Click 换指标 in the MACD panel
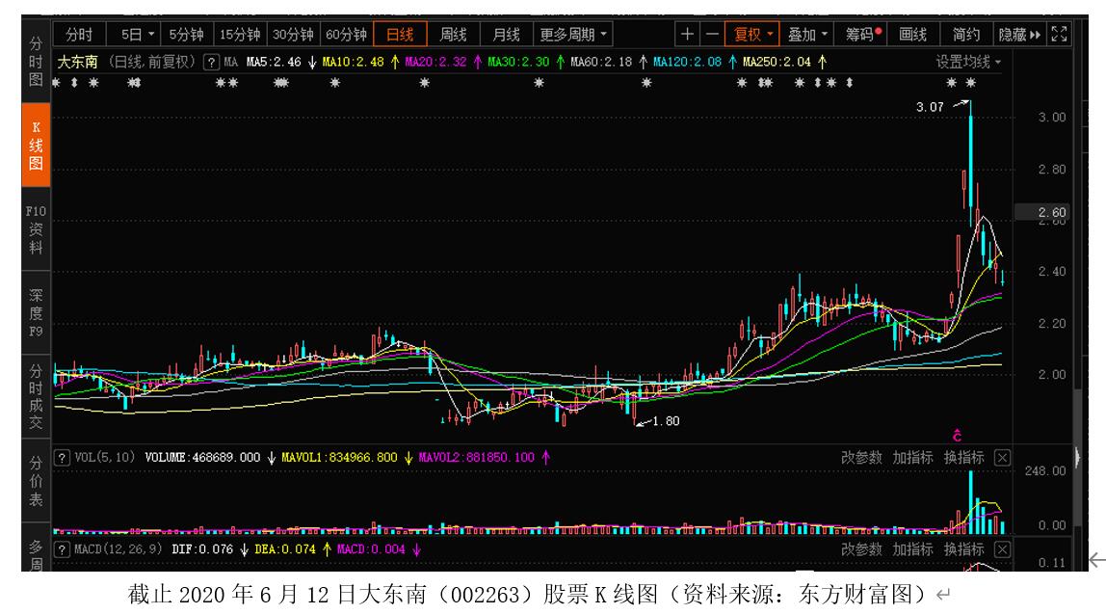The image size is (1106, 614). 963,549
